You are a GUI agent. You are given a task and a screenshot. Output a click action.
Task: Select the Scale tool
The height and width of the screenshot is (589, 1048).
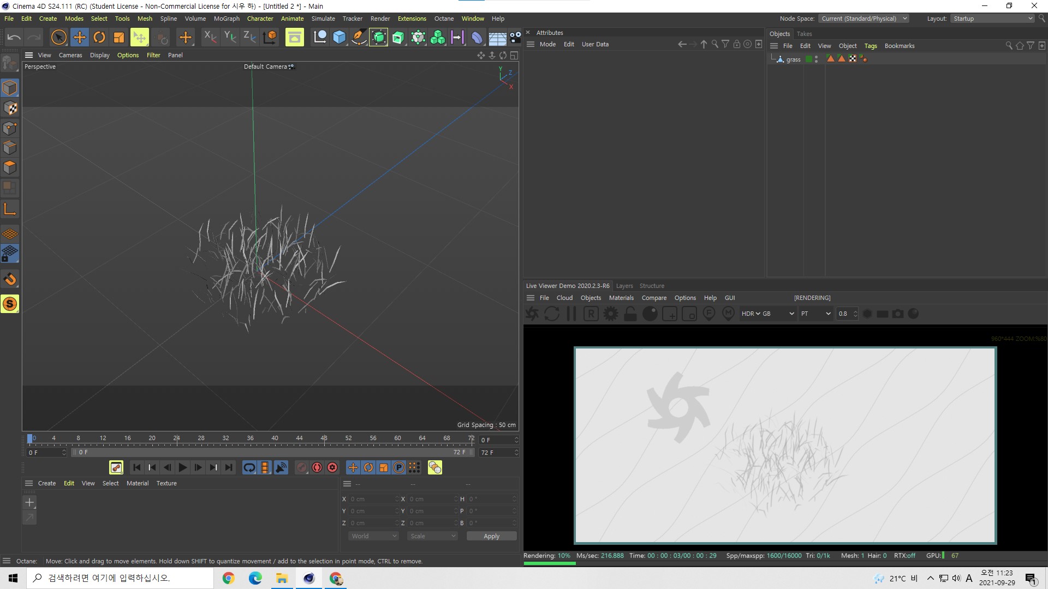[x=118, y=37]
